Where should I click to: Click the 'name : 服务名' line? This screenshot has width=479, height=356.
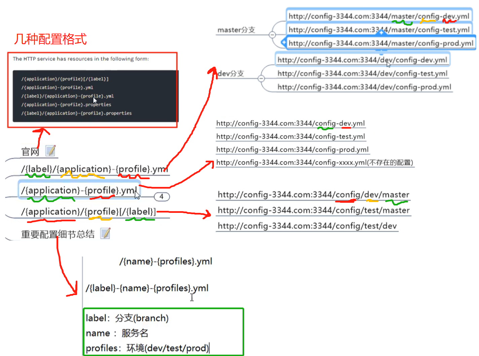click(117, 333)
